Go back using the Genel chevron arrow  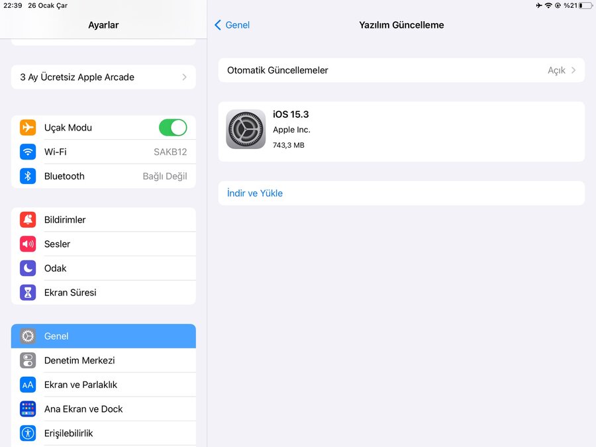(217, 25)
